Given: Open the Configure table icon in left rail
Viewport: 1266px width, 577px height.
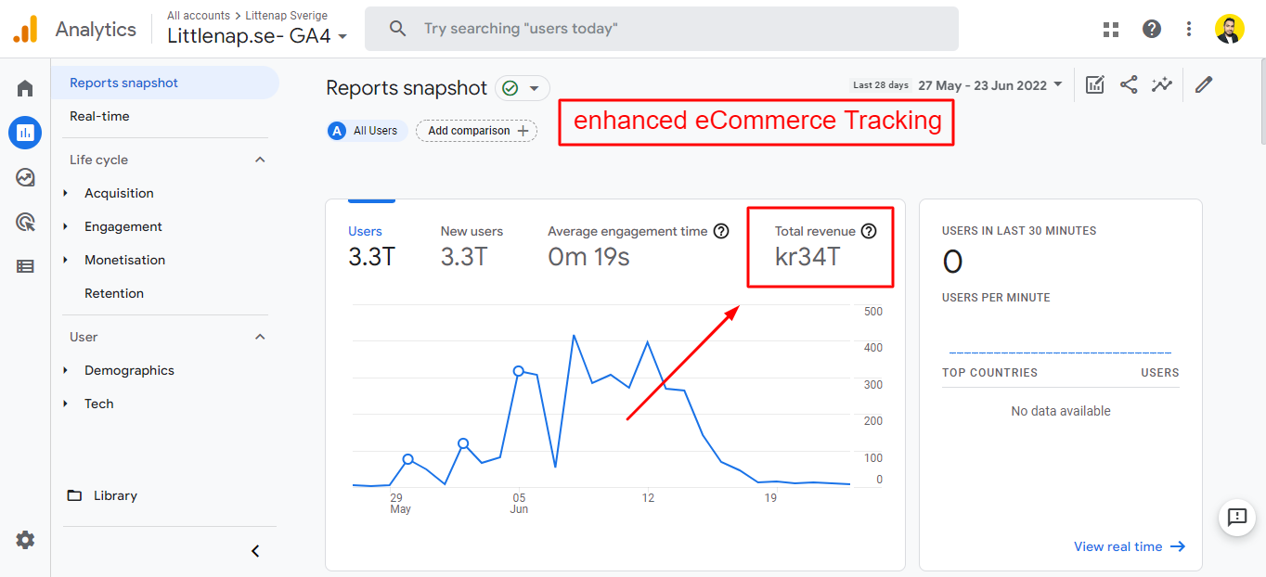Looking at the screenshot, I should coord(25,266).
